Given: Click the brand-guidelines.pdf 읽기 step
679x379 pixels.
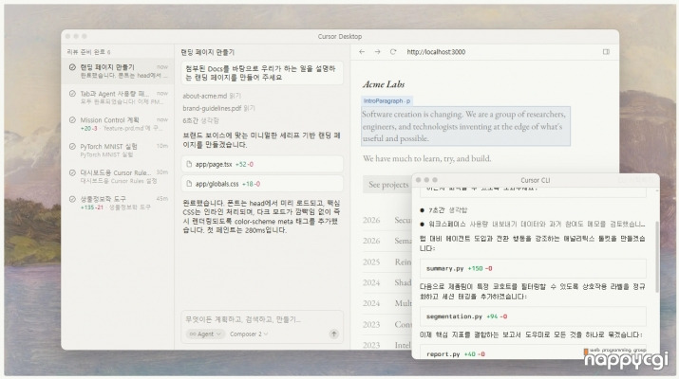Looking at the screenshot, I should (x=219, y=108).
